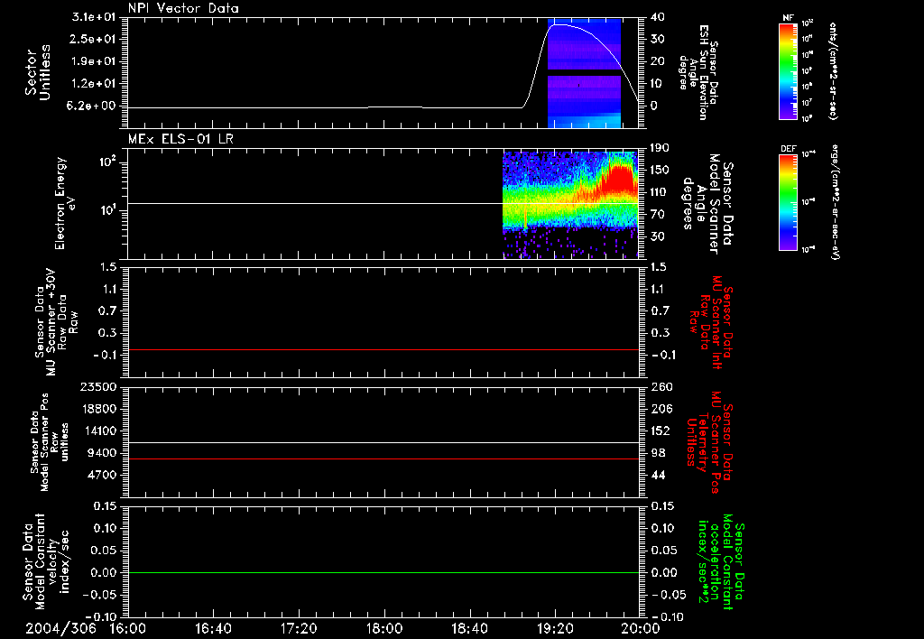Click the "DEF" color bar label
The width and height of the screenshot is (924, 639).
pyautogui.click(x=789, y=149)
